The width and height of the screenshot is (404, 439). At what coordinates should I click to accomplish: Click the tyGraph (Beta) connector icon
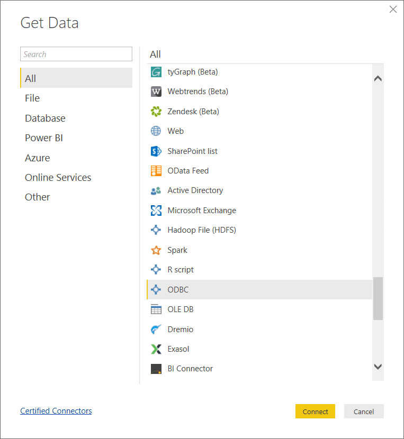[x=156, y=72]
